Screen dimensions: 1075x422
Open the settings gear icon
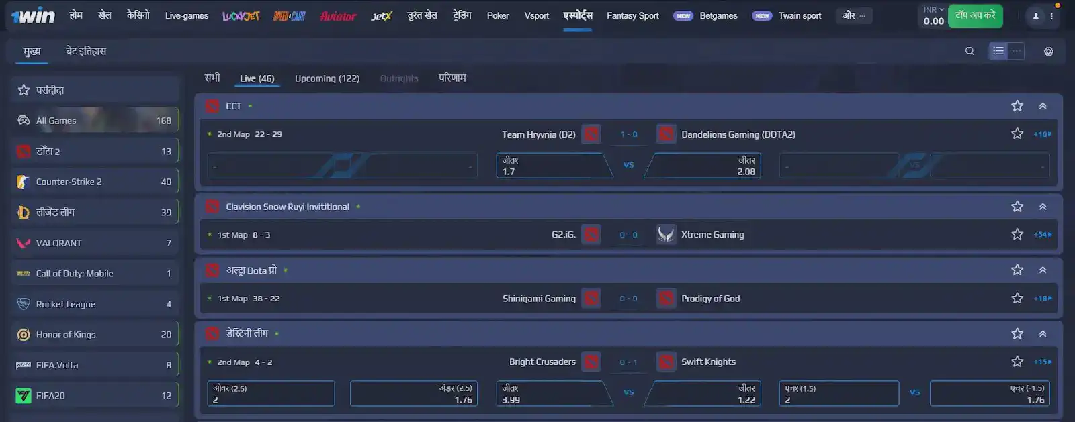click(1049, 51)
